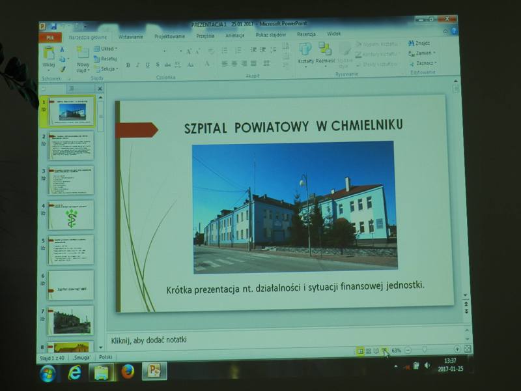The height and width of the screenshot is (391, 521).
Task: Increase font size with the larger A icon
Action: (x=189, y=51)
